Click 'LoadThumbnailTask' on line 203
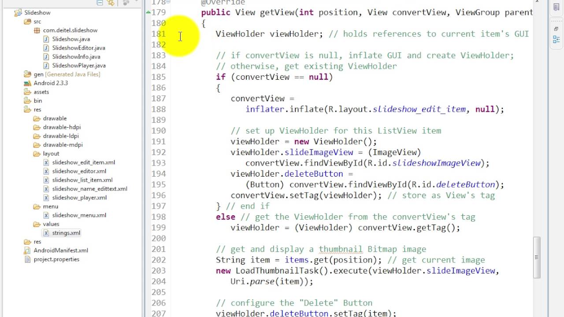This screenshot has width=564, height=317. [x=277, y=271]
